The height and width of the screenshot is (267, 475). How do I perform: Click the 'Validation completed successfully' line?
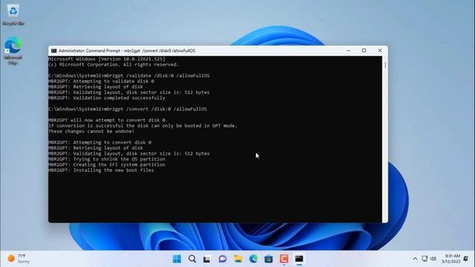point(107,98)
